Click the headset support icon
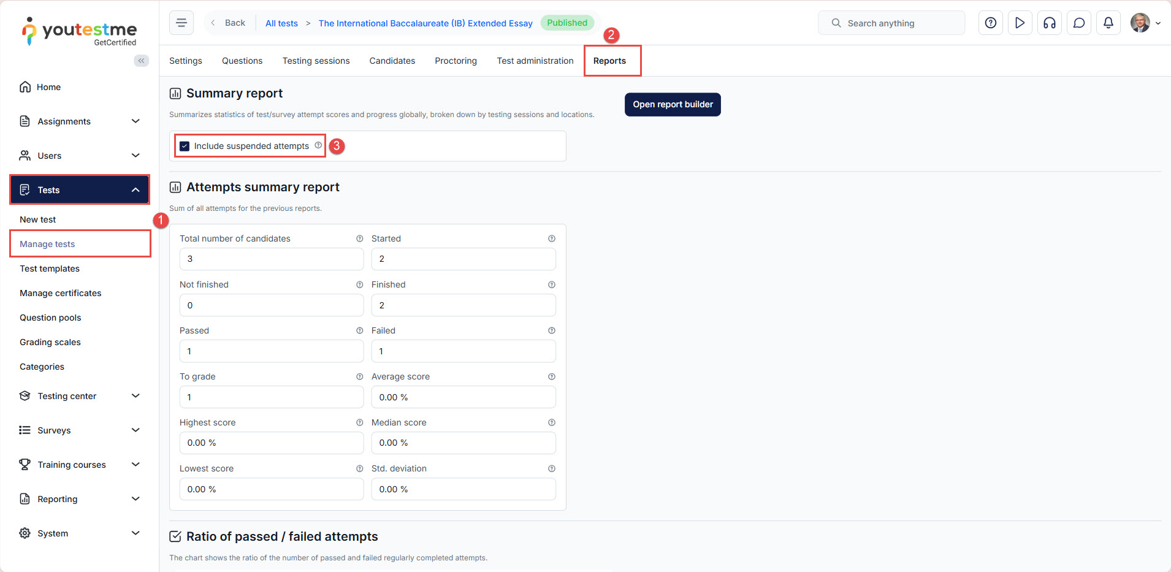The width and height of the screenshot is (1171, 572). [x=1049, y=23]
